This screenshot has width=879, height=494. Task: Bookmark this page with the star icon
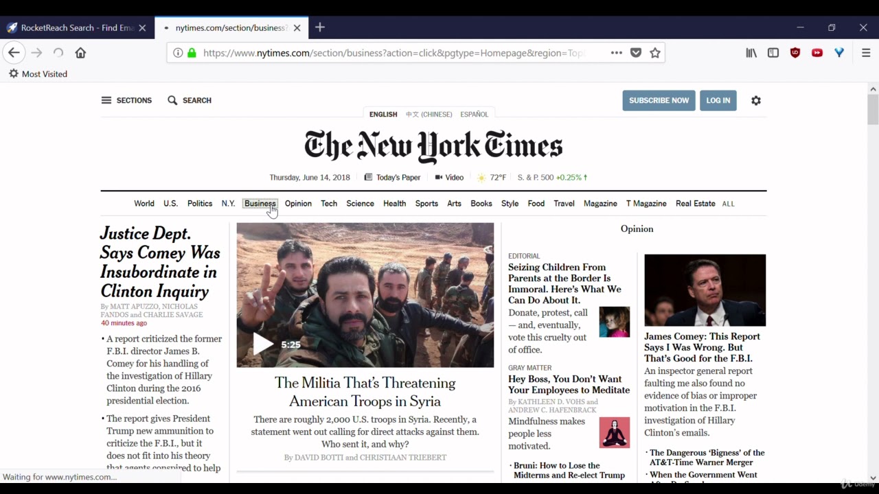point(655,53)
